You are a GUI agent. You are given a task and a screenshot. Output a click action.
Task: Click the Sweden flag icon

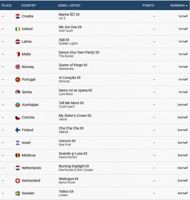(18, 193)
